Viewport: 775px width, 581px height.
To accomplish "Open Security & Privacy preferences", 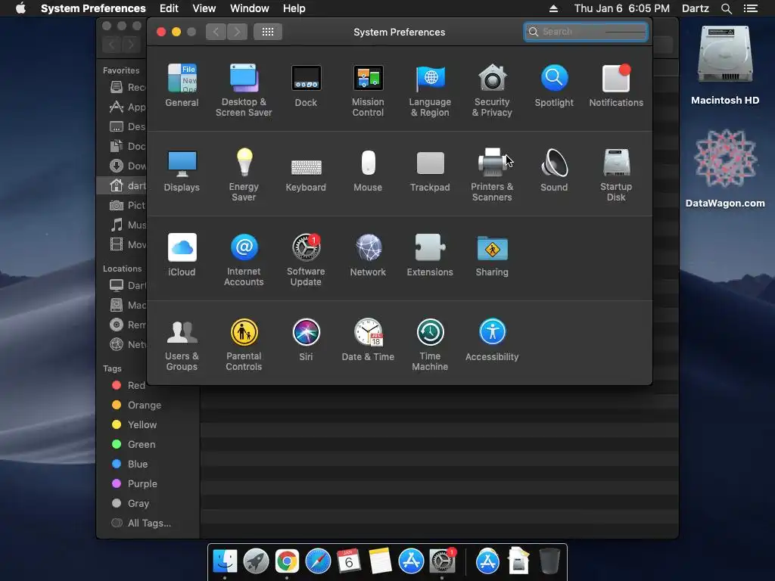I will (492, 91).
